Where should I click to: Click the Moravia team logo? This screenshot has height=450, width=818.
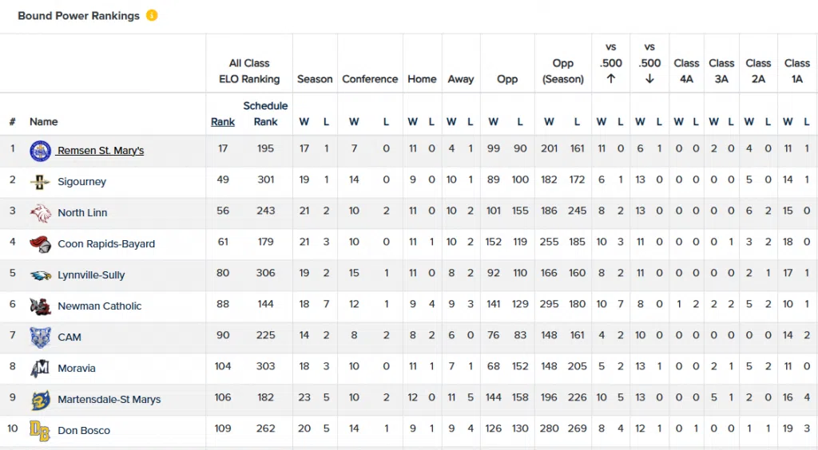[40, 368]
